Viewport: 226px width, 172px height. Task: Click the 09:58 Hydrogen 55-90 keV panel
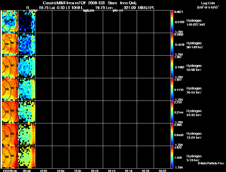click(27, 67)
